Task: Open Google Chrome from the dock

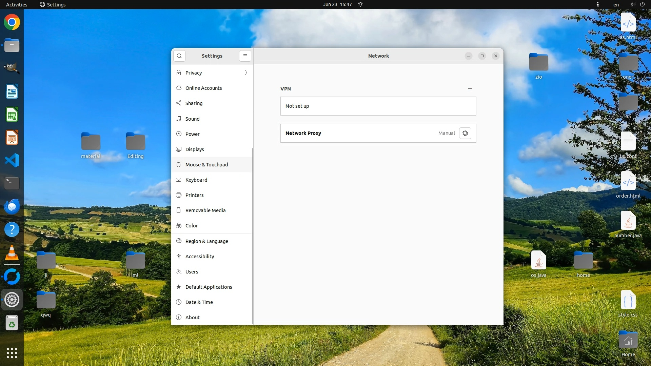Action: coord(12,22)
